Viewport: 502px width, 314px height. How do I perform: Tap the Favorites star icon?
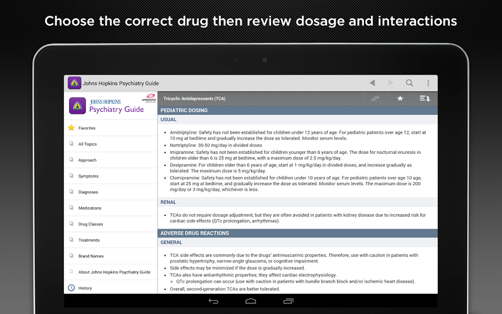[72, 127]
